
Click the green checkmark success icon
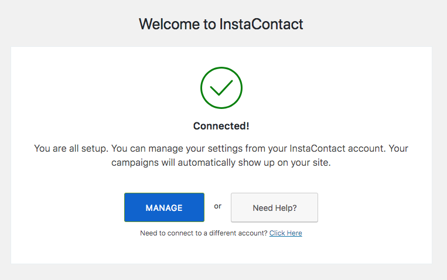[x=221, y=88]
